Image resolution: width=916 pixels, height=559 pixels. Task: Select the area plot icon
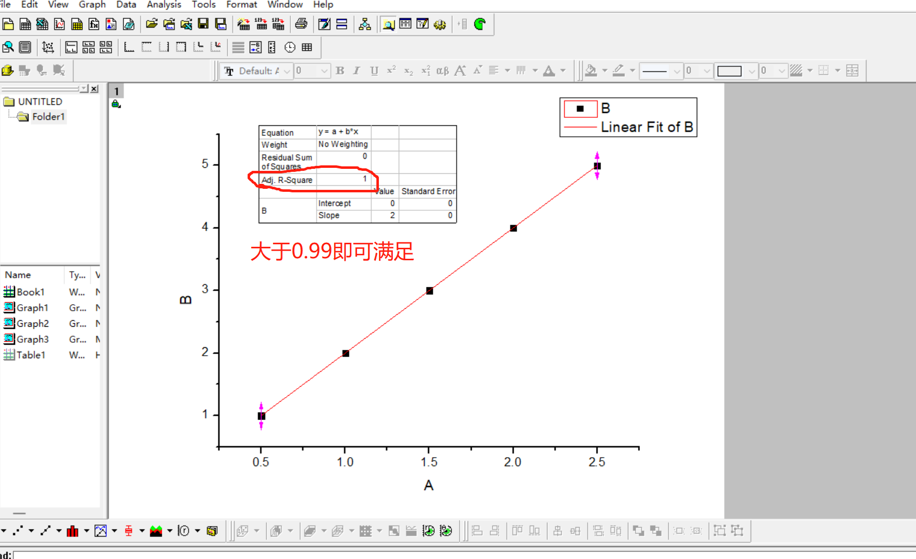[156, 531]
